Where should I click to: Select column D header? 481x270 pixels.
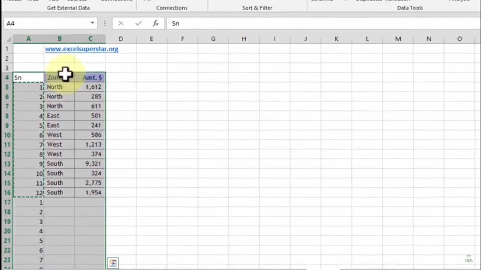point(121,39)
